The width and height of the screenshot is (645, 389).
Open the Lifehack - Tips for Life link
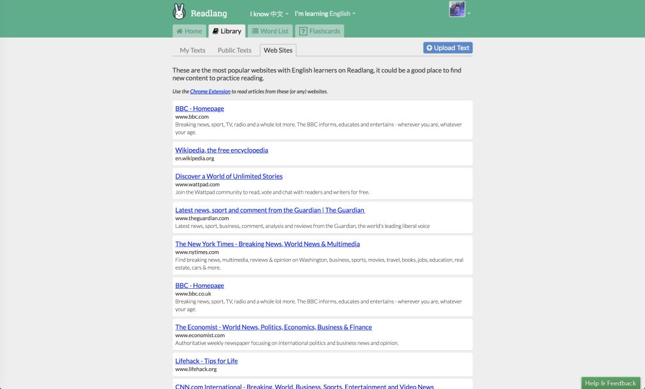coord(207,360)
